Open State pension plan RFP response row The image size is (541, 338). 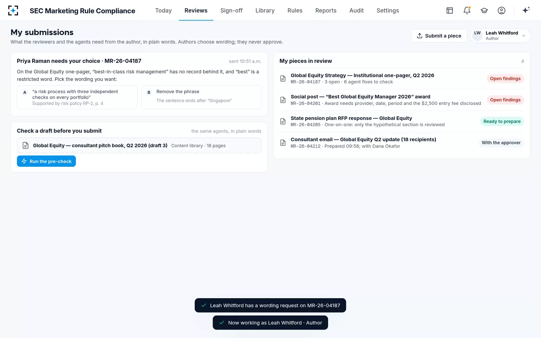click(402, 121)
